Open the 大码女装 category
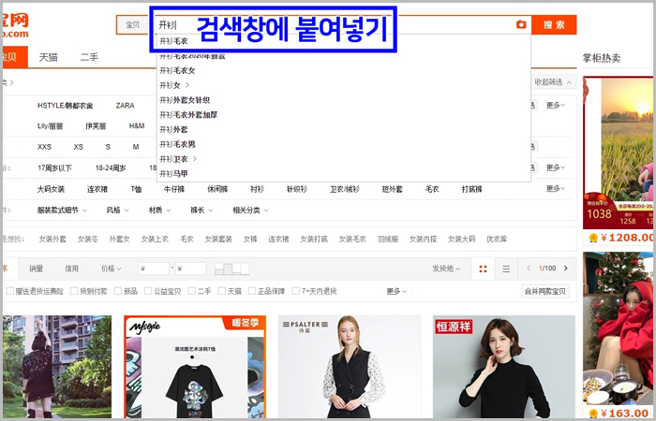The width and height of the screenshot is (656, 421). [51, 189]
